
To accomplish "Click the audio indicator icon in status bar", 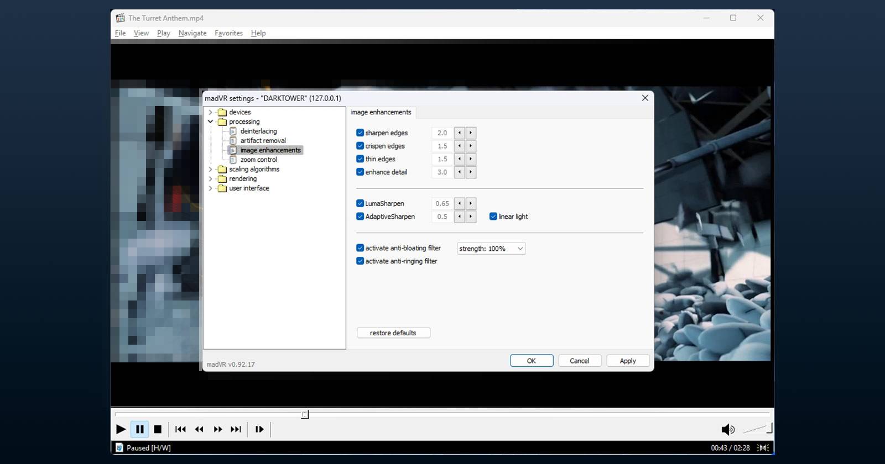I will [x=763, y=448].
